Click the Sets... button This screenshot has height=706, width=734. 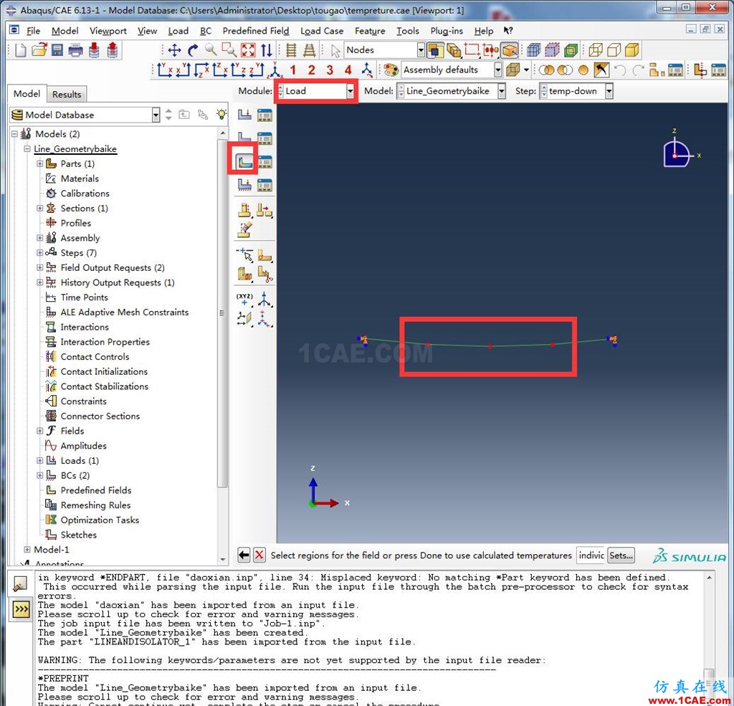[621, 555]
